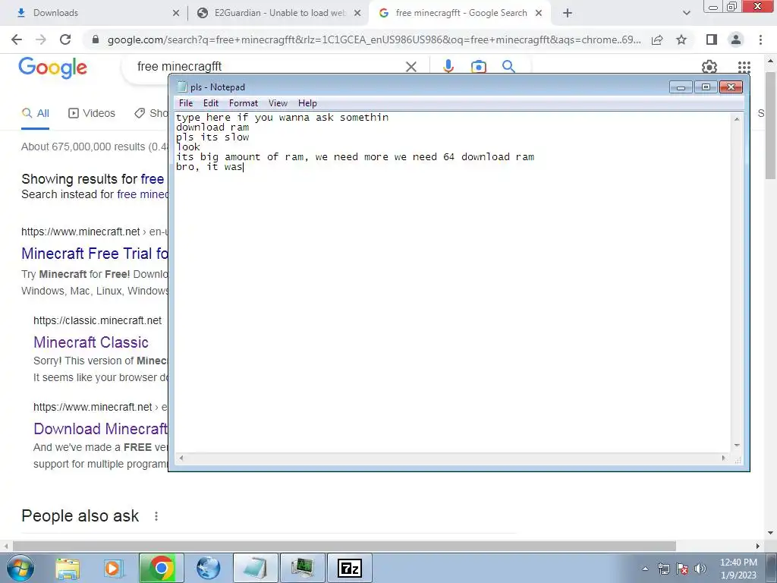The image size is (777, 583).
Task: Open Notepad Help menu
Action: [x=307, y=103]
